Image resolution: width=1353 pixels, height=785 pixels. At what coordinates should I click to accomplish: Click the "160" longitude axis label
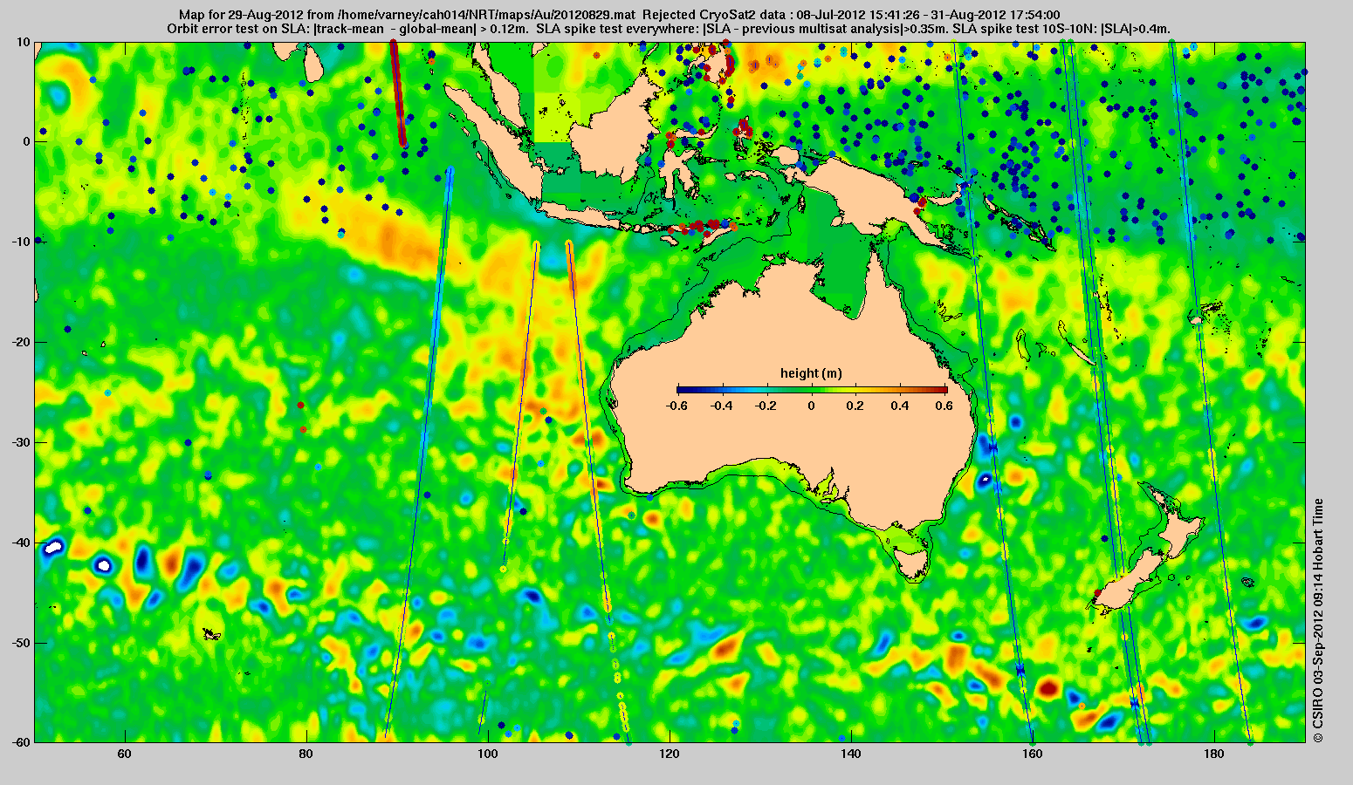point(1032,753)
